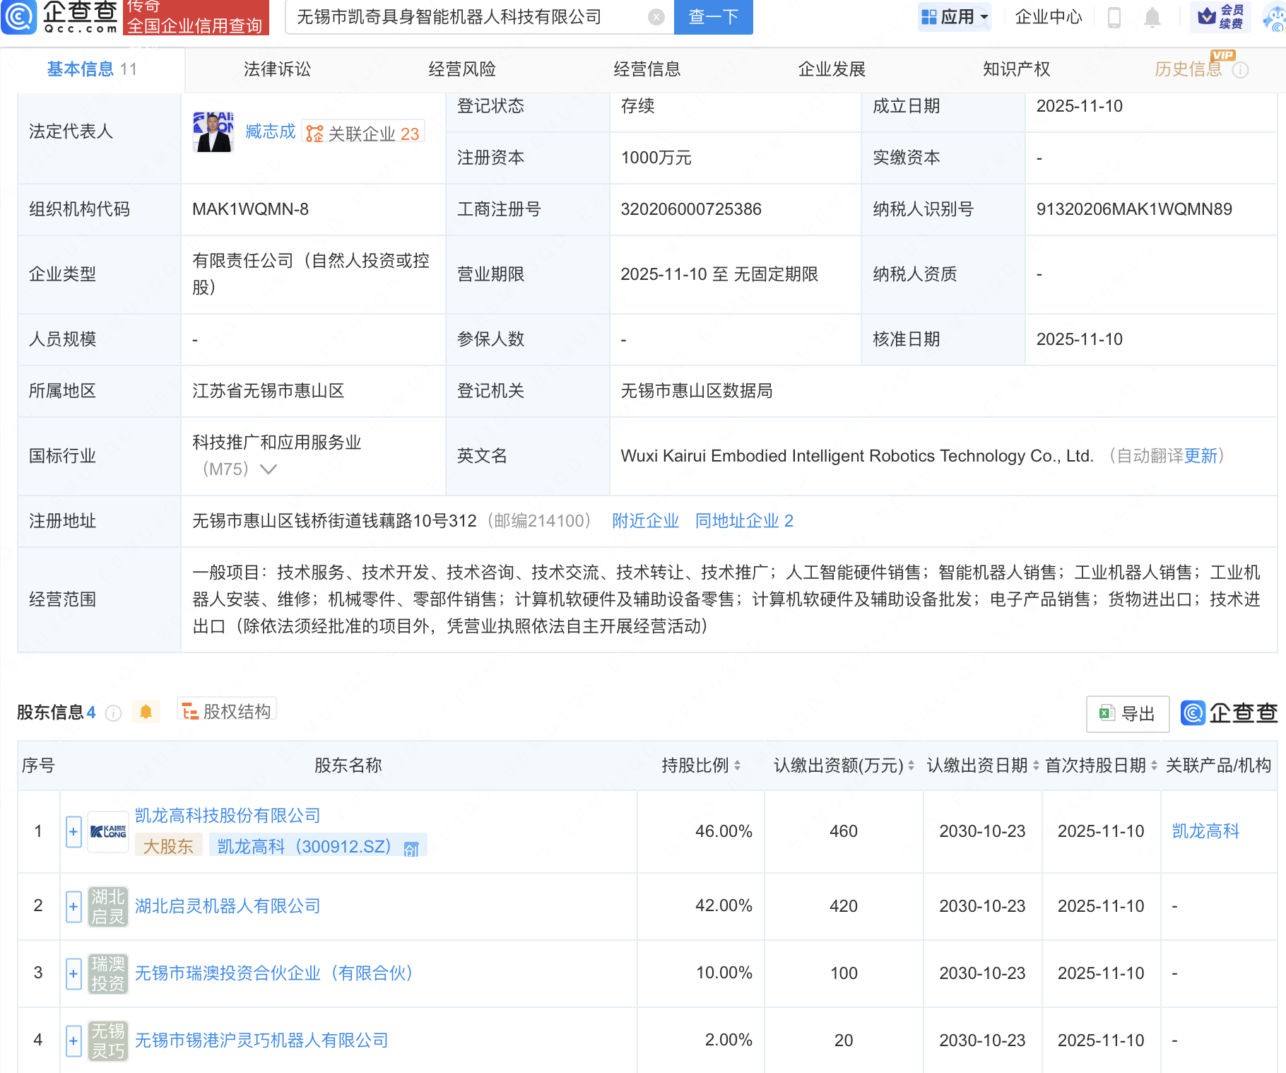
Task: Click the Qcc logo in the header
Action: coord(60,17)
